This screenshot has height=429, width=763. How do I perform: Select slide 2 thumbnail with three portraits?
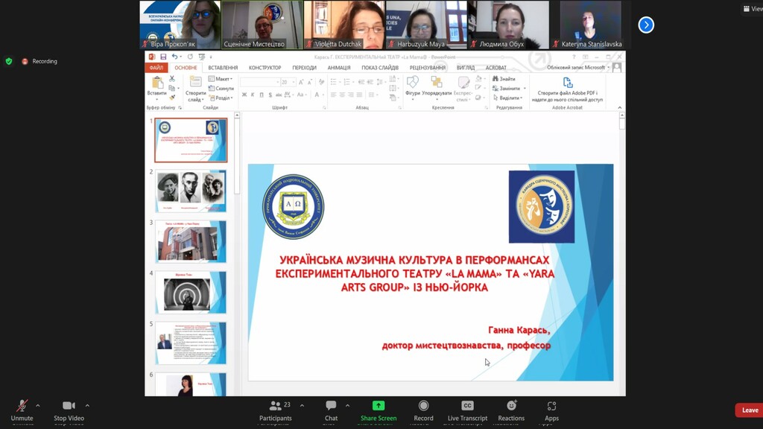(191, 191)
